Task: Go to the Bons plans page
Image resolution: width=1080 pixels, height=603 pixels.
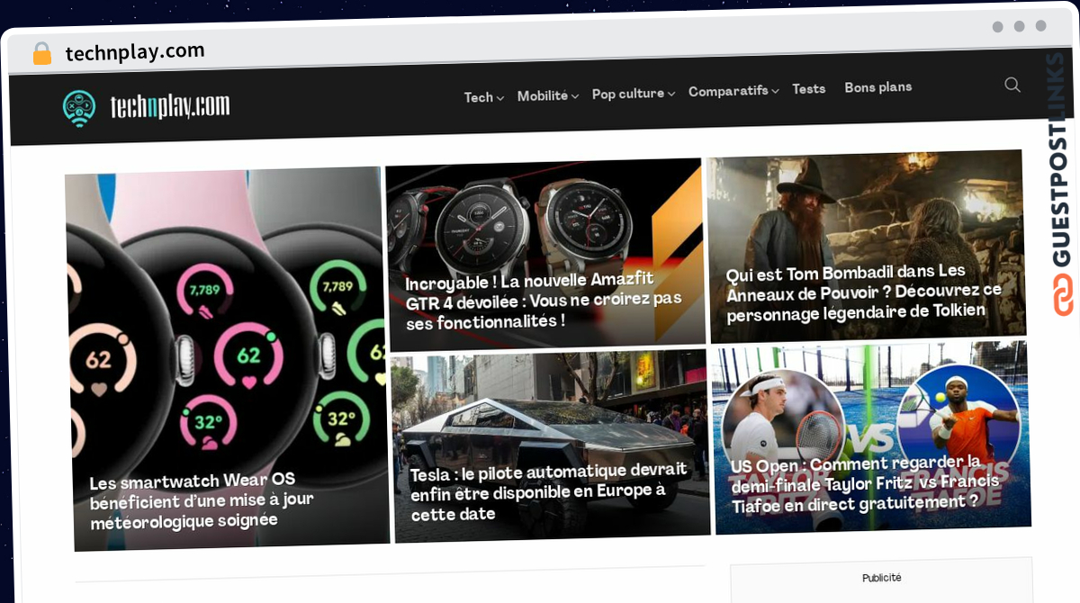Action: point(878,87)
